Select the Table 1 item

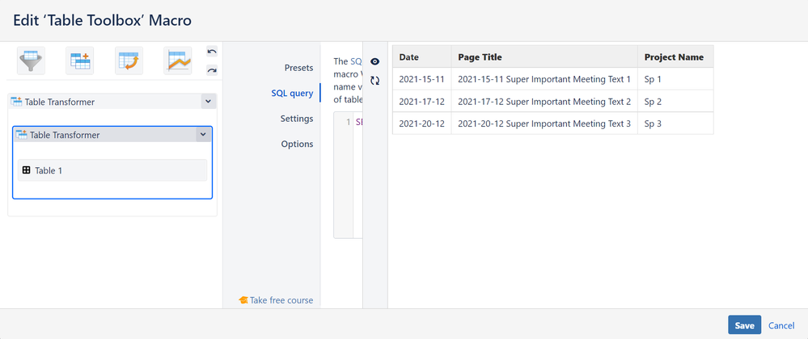point(112,170)
